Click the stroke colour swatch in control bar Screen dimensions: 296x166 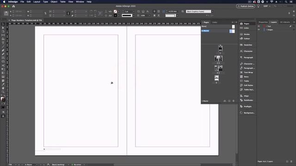point(115,15)
